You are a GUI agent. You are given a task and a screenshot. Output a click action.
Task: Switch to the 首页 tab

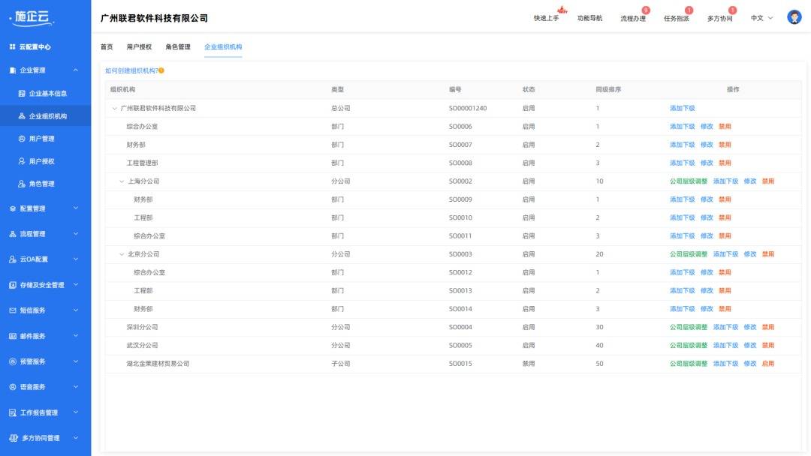click(107, 46)
